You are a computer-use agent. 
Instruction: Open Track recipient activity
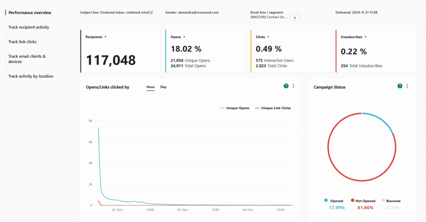(x=29, y=27)
